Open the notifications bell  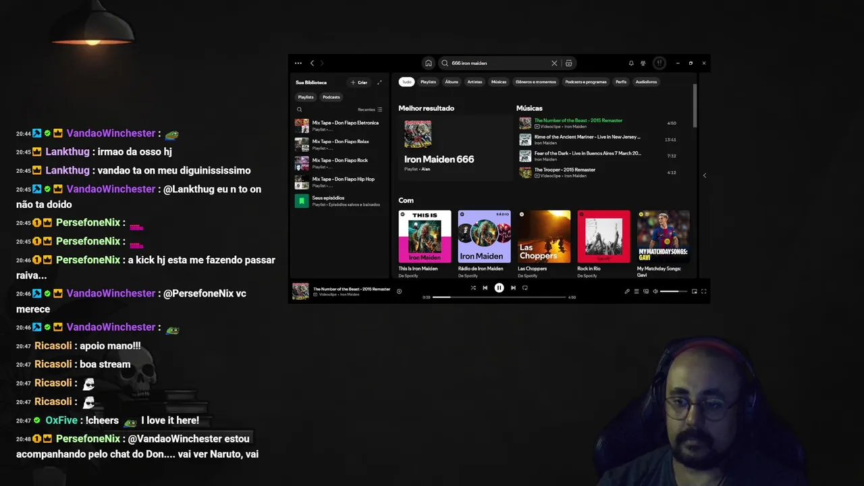tap(631, 63)
